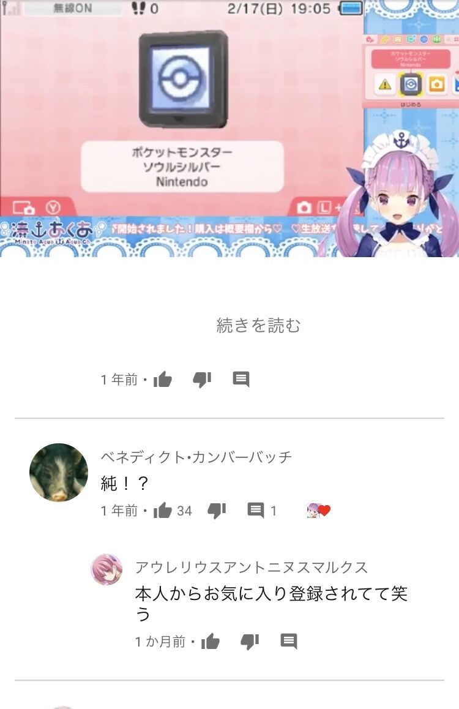Click the 無線ON status indicator

pos(73,8)
